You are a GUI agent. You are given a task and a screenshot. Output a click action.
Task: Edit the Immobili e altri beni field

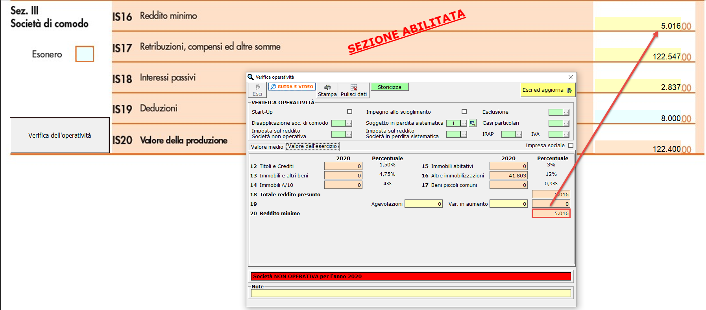click(x=343, y=175)
